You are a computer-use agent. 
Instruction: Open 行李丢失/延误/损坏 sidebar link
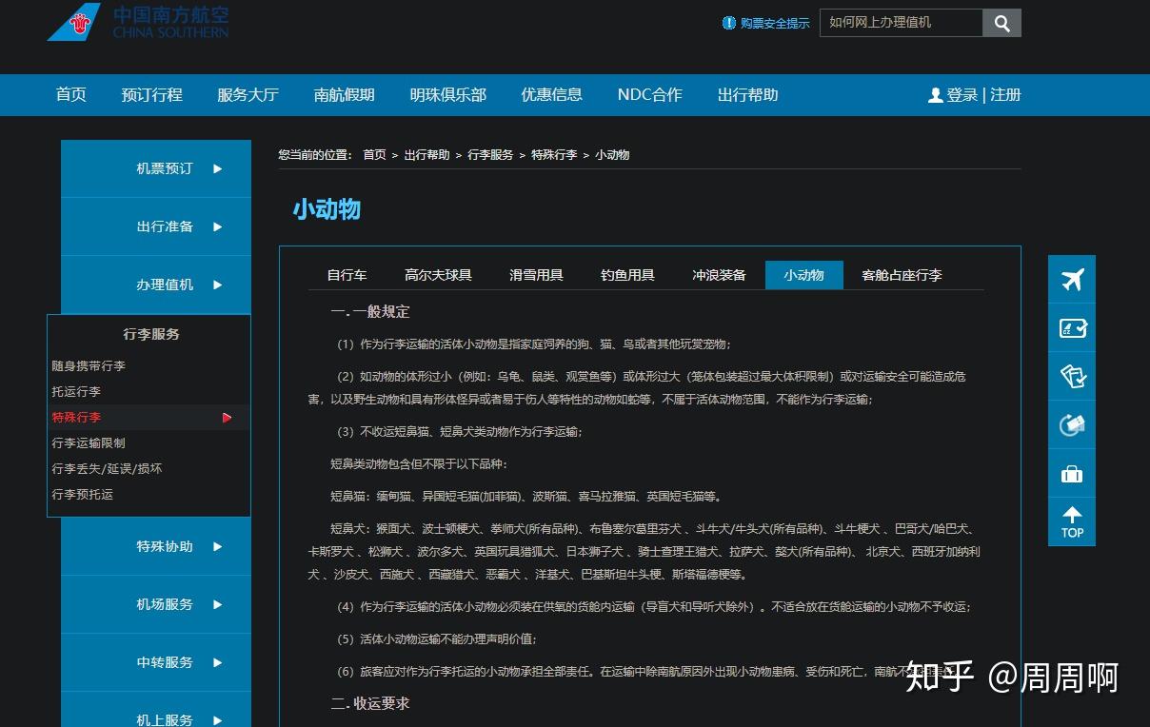tap(107, 469)
